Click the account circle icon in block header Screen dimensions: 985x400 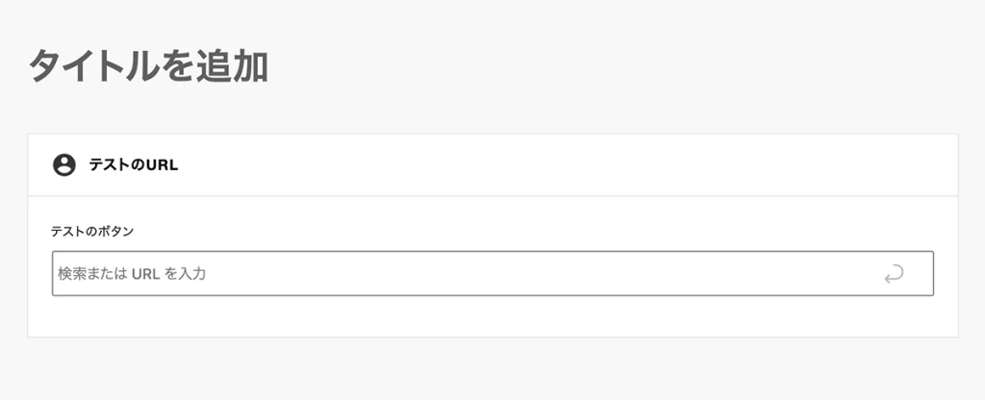[64, 164]
